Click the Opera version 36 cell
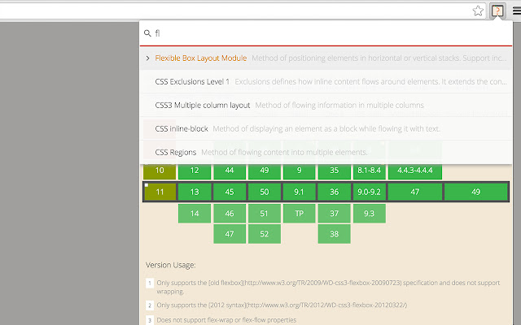This screenshot has height=325, width=521. (335, 192)
